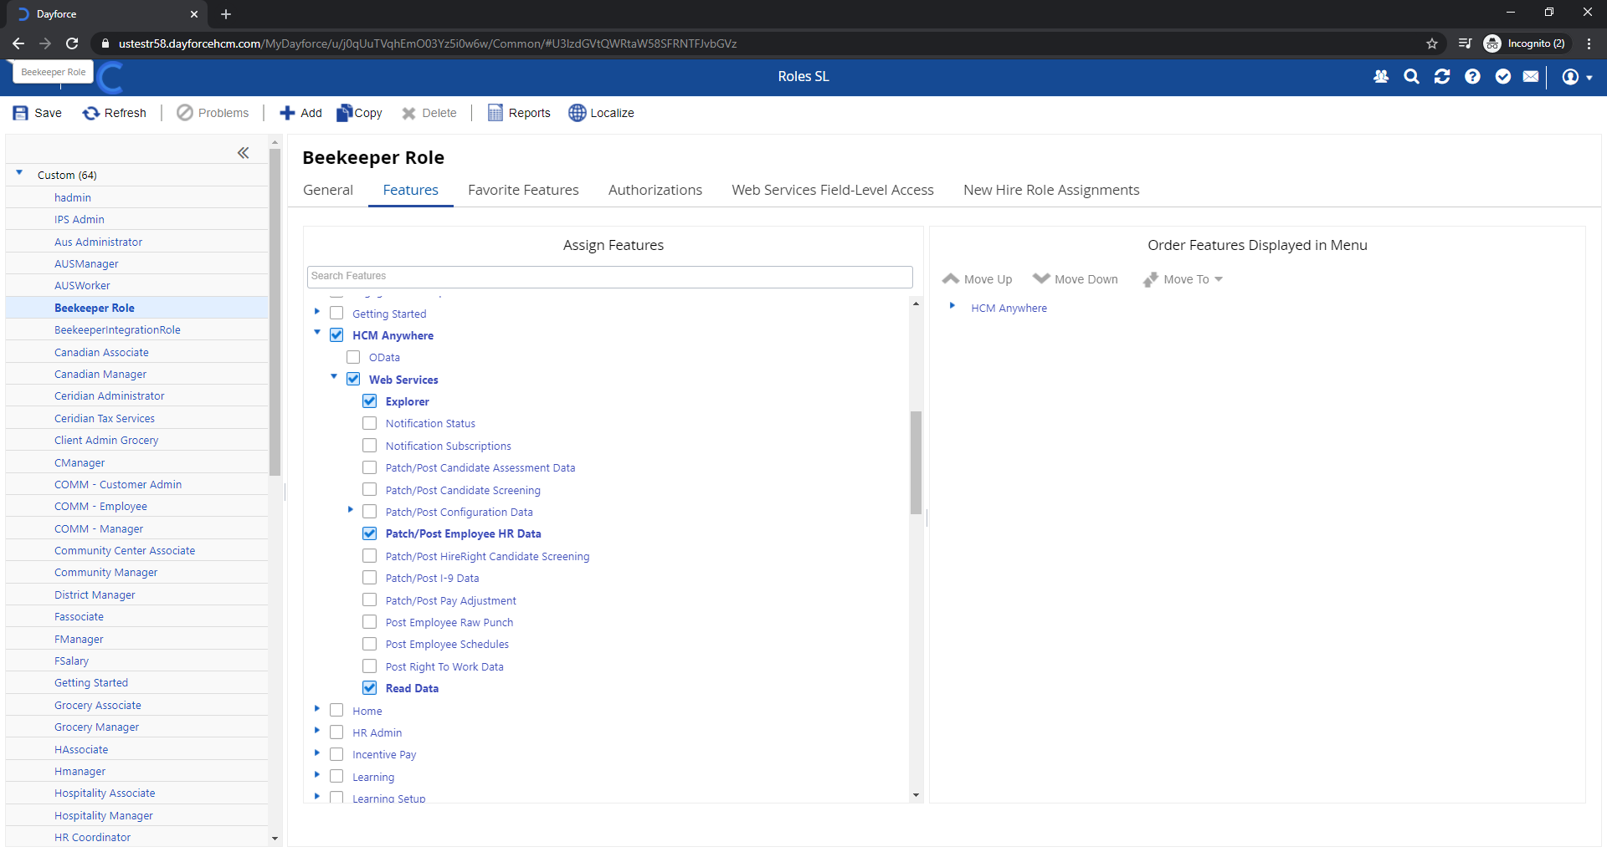This screenshot has width=1607, height=852.
Task: Collapse the roles sidebar with double chevron
Action: 243,152
